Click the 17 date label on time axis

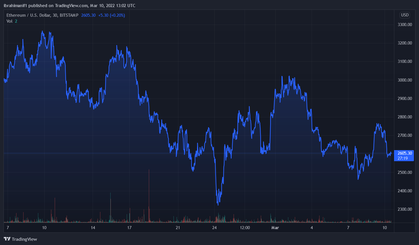[129, 228]
